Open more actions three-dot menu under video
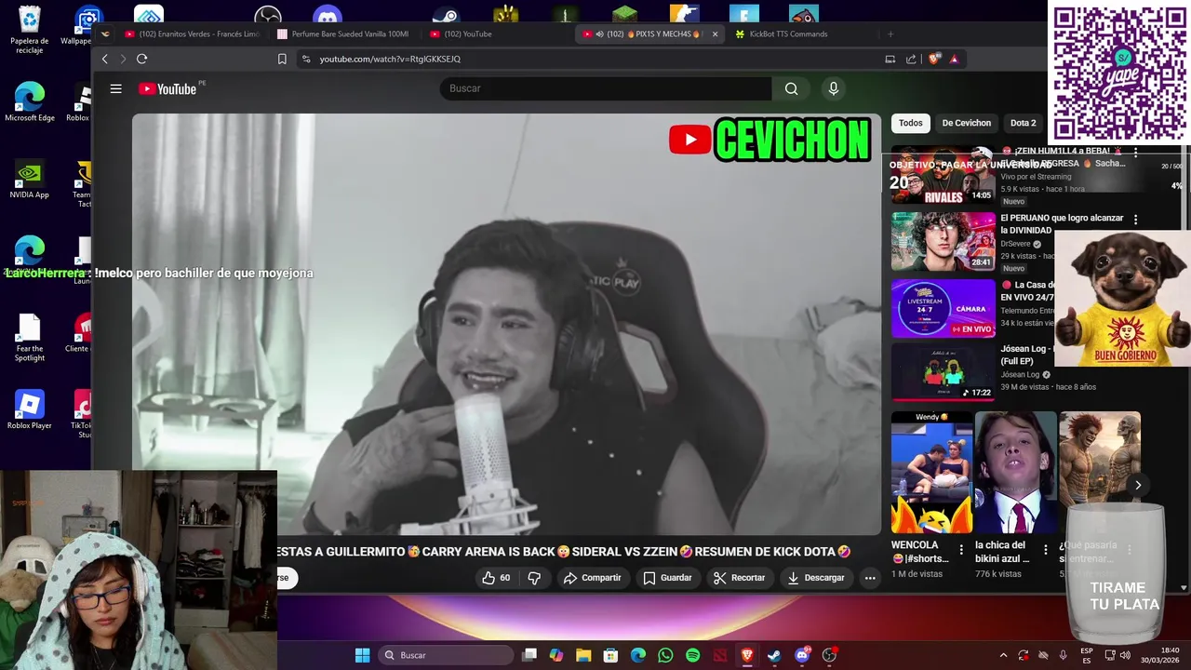This screenshot has height=670, width=1191. point(870,578)
